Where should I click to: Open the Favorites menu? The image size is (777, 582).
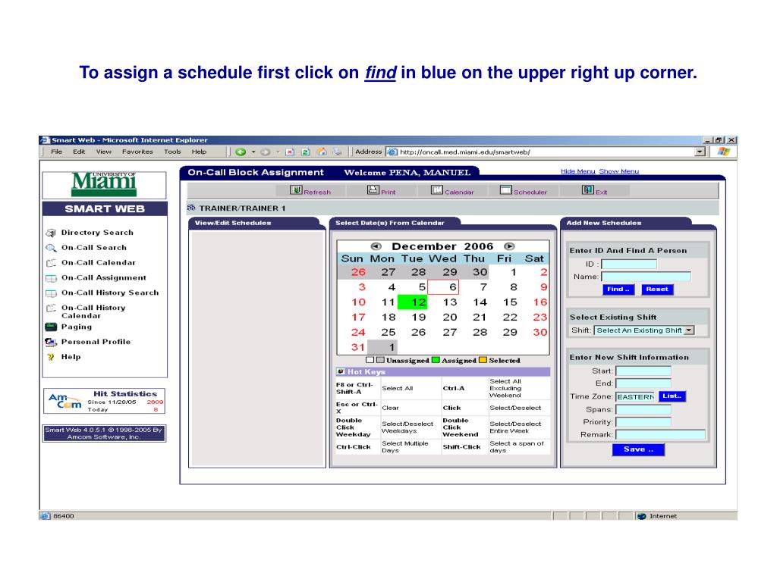pyautogui.click(x=137, y=152)
